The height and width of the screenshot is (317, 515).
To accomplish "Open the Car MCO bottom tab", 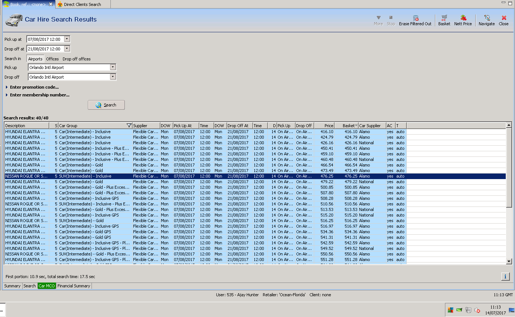I will [47, 286].
